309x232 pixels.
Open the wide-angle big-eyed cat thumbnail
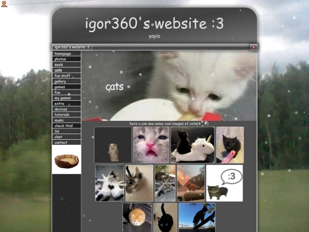click(x=139, y=183)
